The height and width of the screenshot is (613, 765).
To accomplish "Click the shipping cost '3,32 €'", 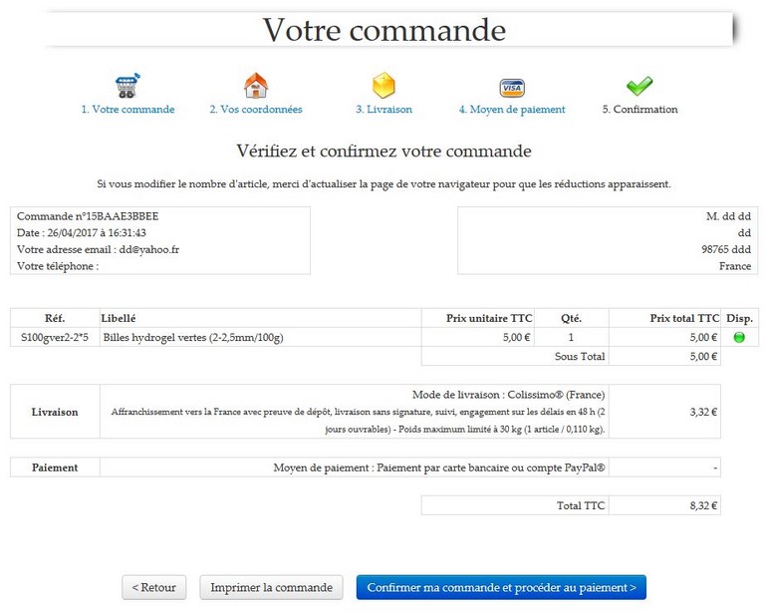I will [x=703, y=412].
